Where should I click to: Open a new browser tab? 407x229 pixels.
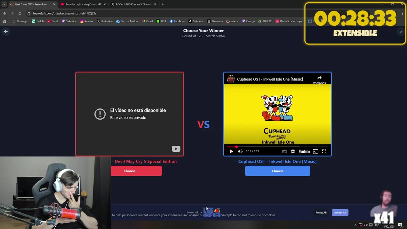point(162,4)
